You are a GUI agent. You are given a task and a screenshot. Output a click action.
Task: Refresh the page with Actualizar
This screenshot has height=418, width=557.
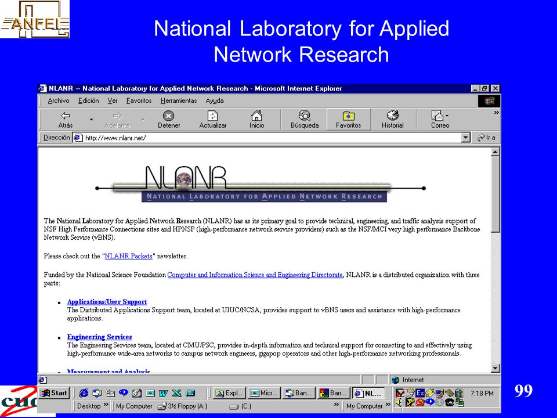[212, 120]
